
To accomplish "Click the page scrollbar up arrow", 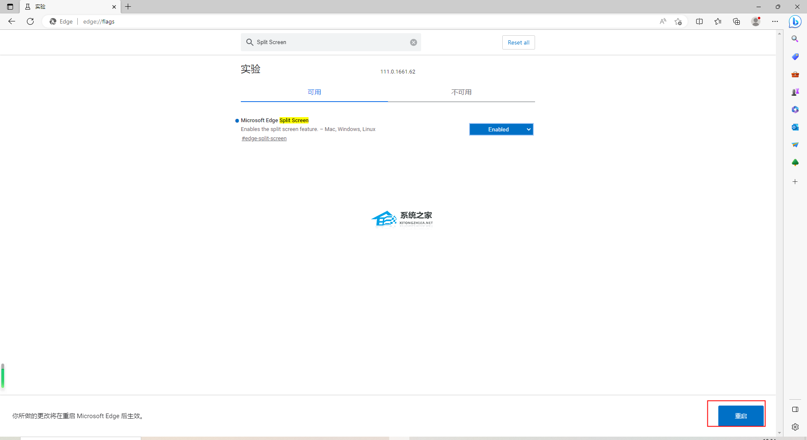I will click(x=780, y=34).
